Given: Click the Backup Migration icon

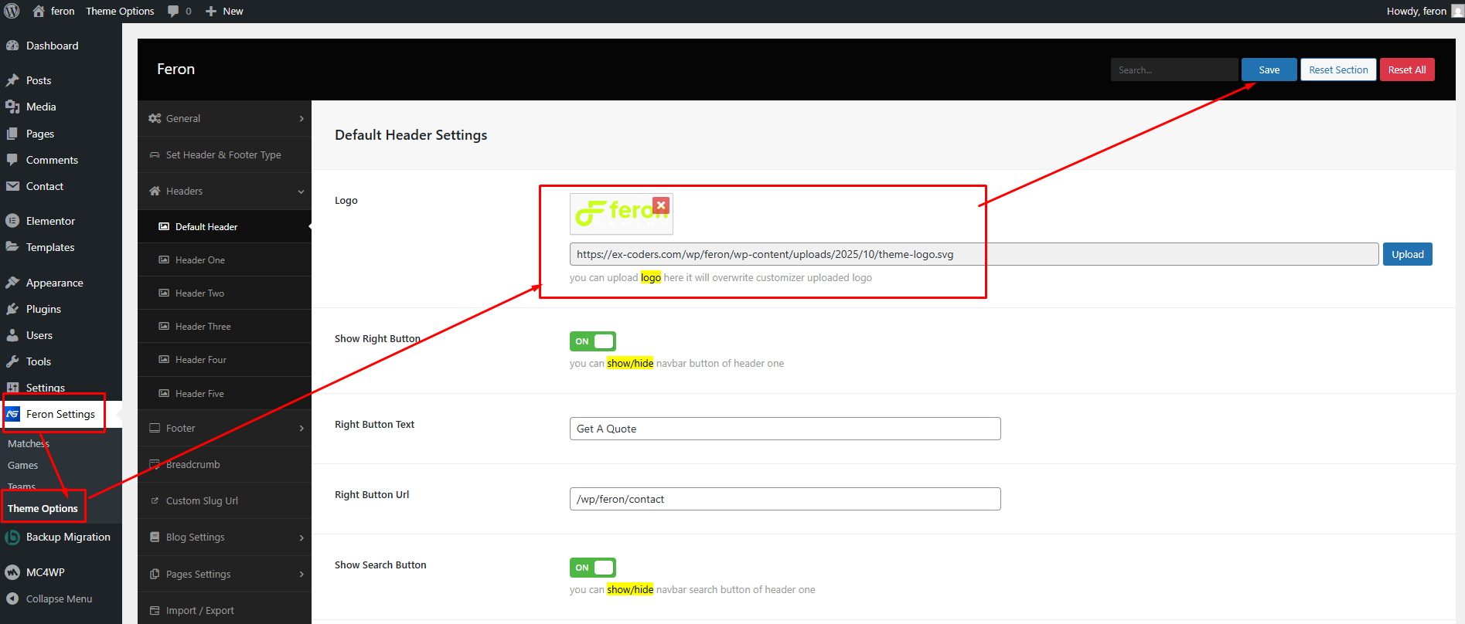Looking at the screenshot, I should click(12, 538).
